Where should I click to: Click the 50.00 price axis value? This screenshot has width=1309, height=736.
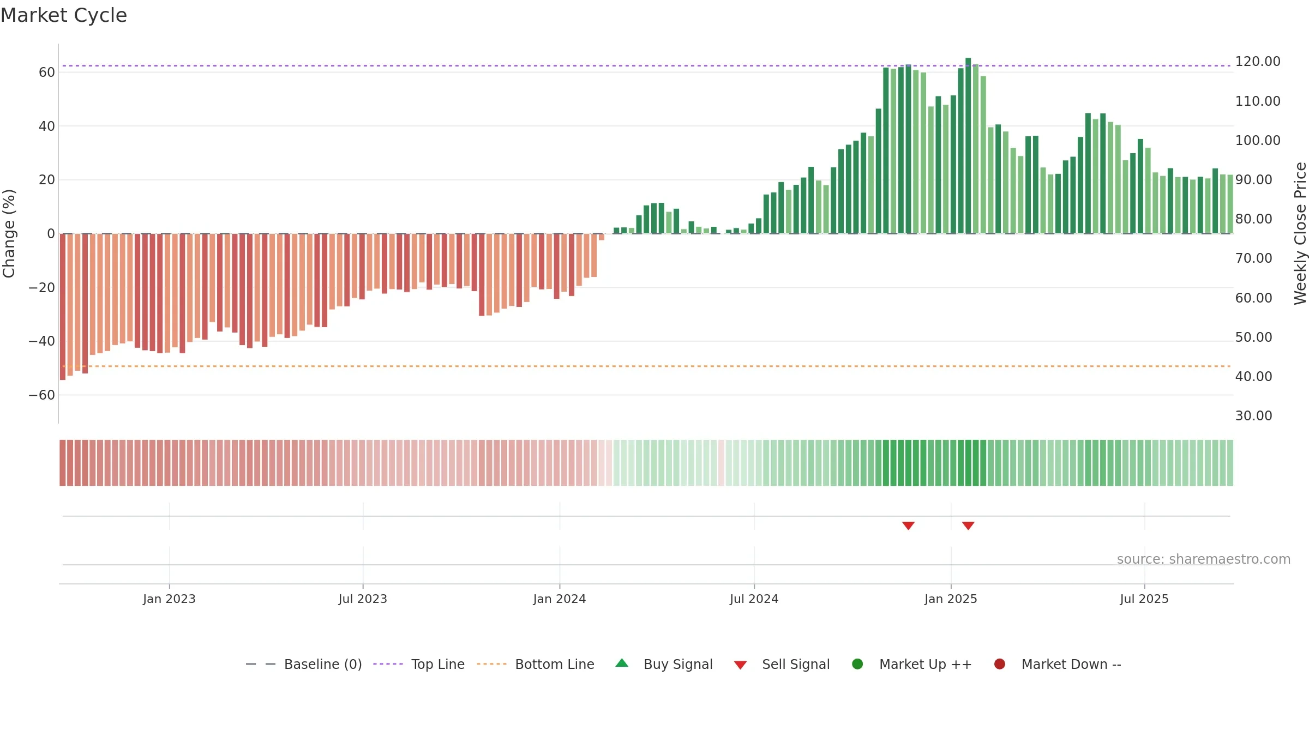(1254, 337)
